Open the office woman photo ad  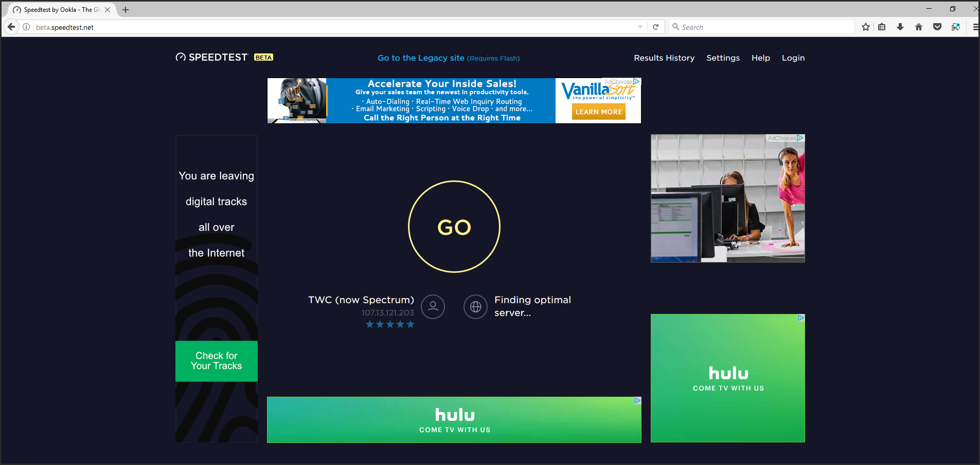727,198
